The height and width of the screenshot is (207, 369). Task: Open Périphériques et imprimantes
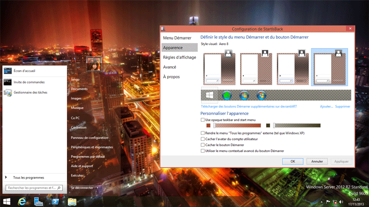point(92,147)
